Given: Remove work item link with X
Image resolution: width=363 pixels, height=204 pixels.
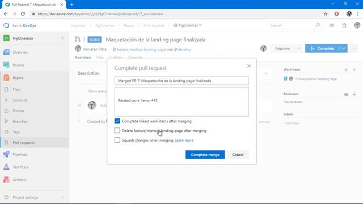Looking at the screenshot, I should [346, 70].
